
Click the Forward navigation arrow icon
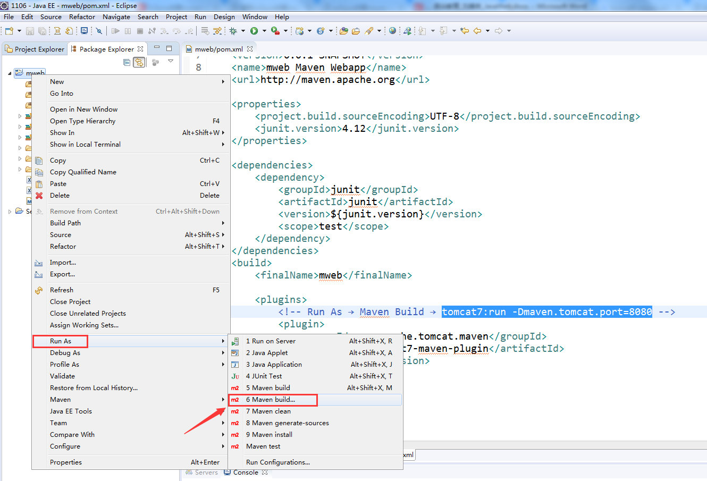point(499,31)
